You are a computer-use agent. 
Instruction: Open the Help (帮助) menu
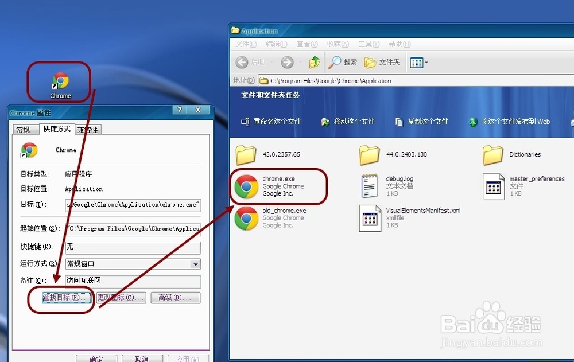pos(400,44)
